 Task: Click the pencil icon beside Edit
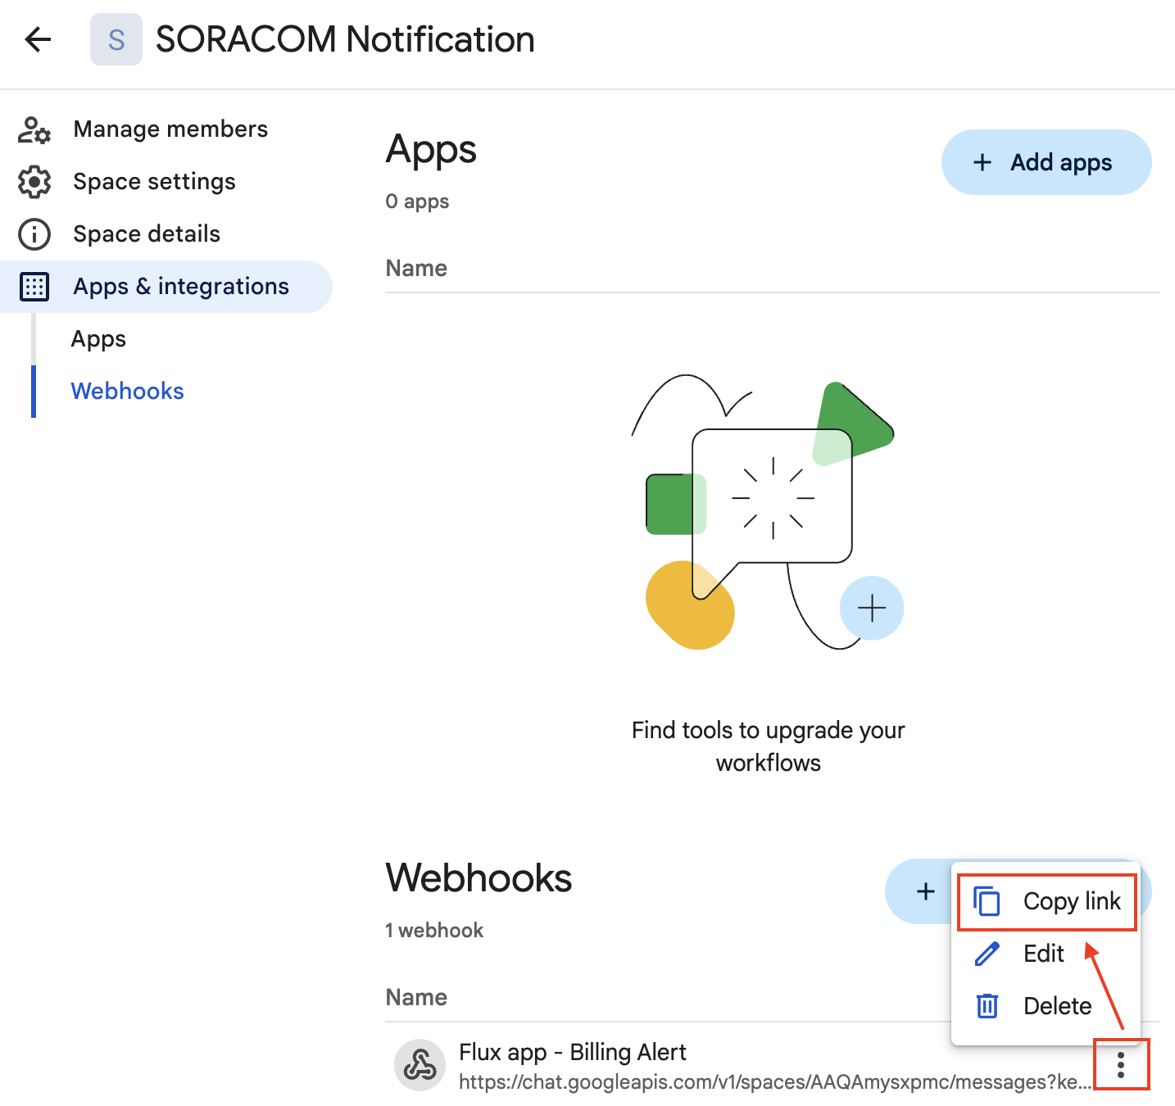click(987, 954)
